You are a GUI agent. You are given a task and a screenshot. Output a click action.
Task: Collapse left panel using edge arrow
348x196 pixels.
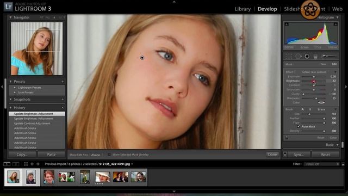pyautogui.click(x=2, y=87)
